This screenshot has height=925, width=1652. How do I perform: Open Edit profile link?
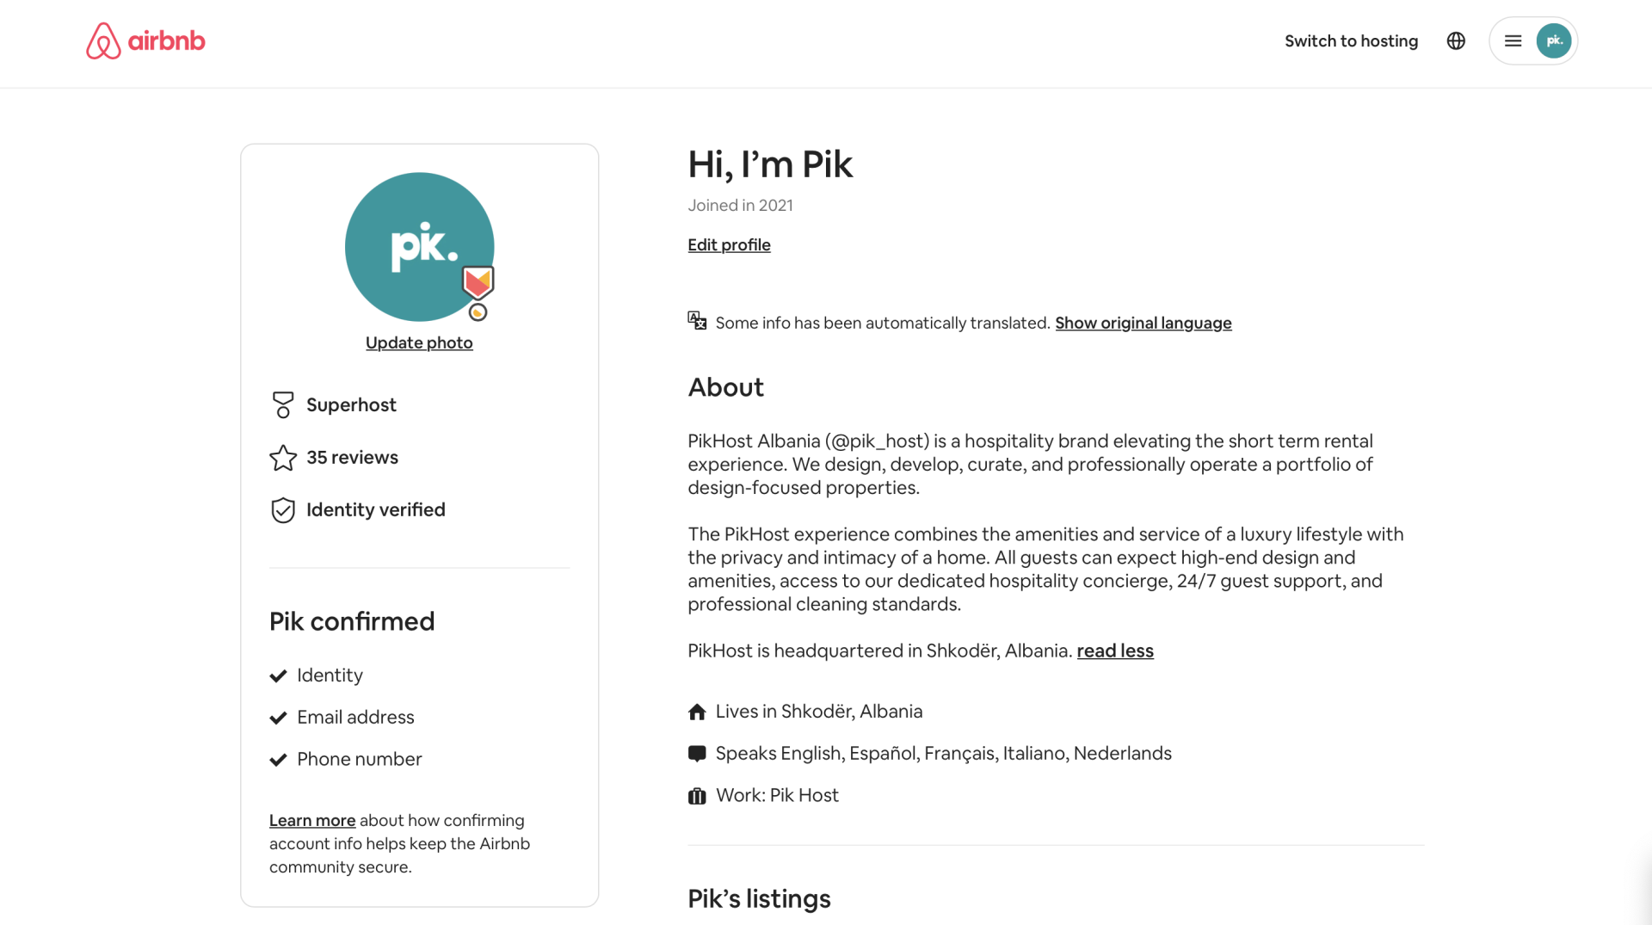pyautogui.click(x=729, y=245)
